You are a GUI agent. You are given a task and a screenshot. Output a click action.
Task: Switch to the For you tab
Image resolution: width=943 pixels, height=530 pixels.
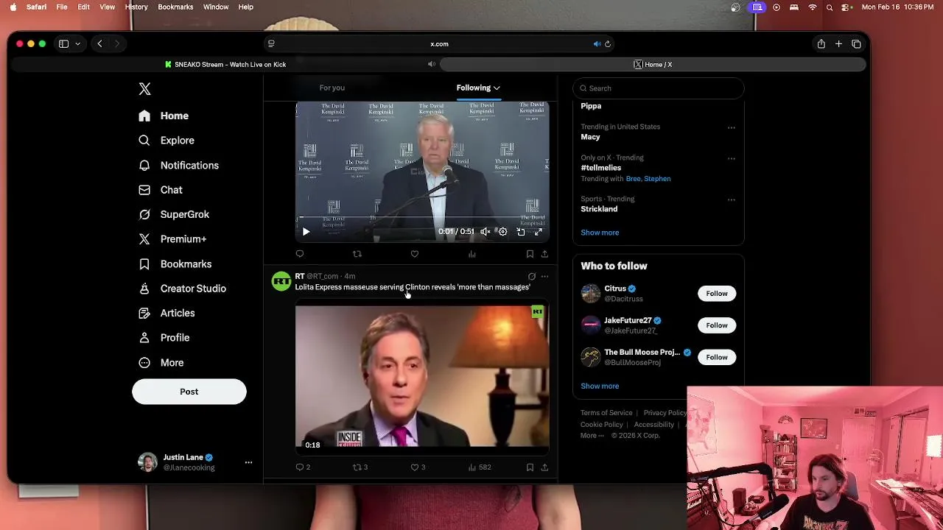point(332,88)
